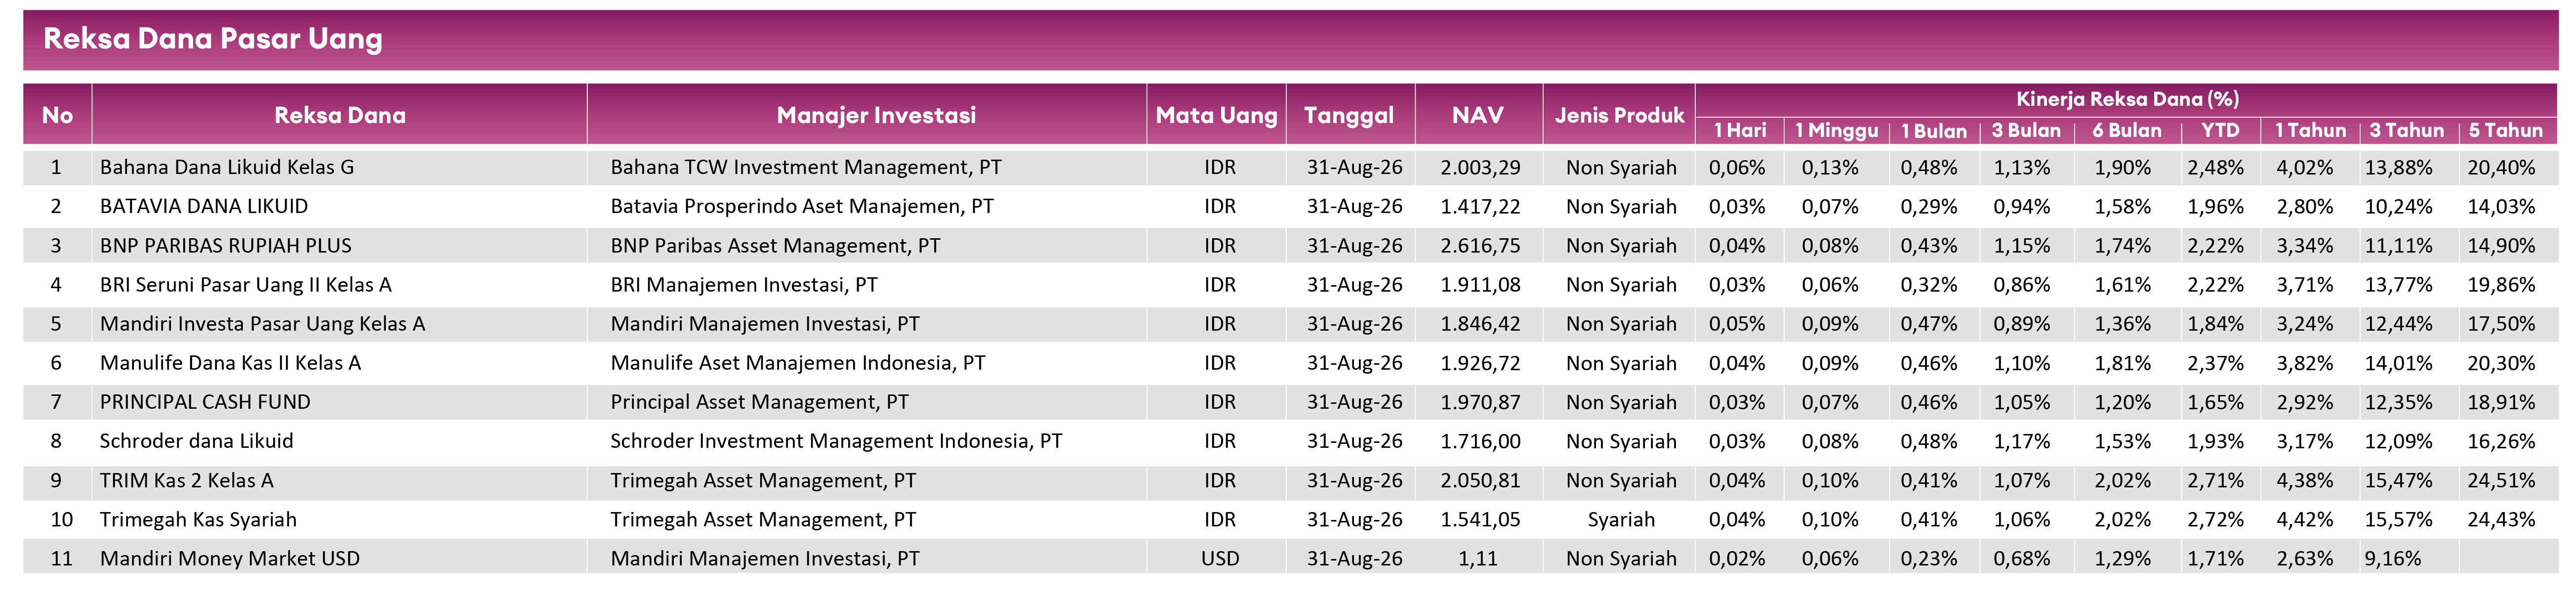Select Mandiri Investa Pasar Uang Kelas A
Screen dimensions: 2576x605
(x=262, y=324)
